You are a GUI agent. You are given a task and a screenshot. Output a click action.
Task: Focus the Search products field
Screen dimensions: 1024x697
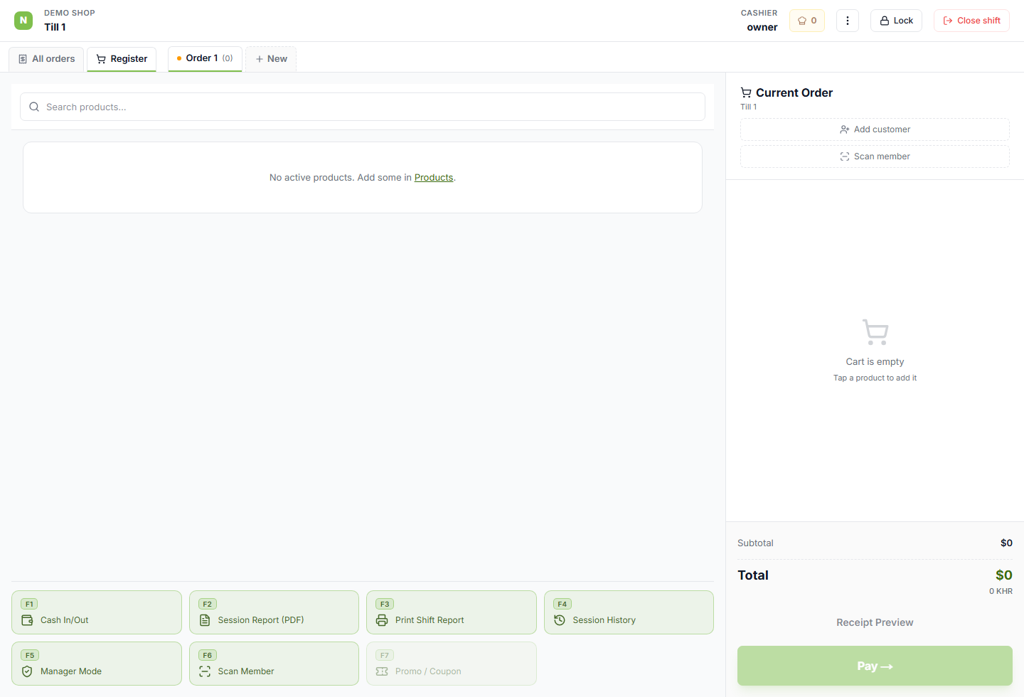[363, 107]
